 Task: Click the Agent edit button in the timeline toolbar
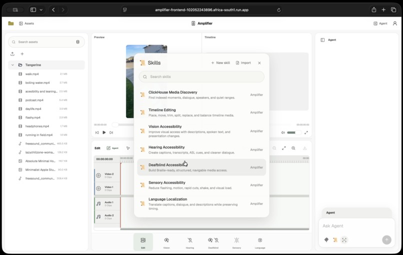pyautogui.click(x=112, y=148)
